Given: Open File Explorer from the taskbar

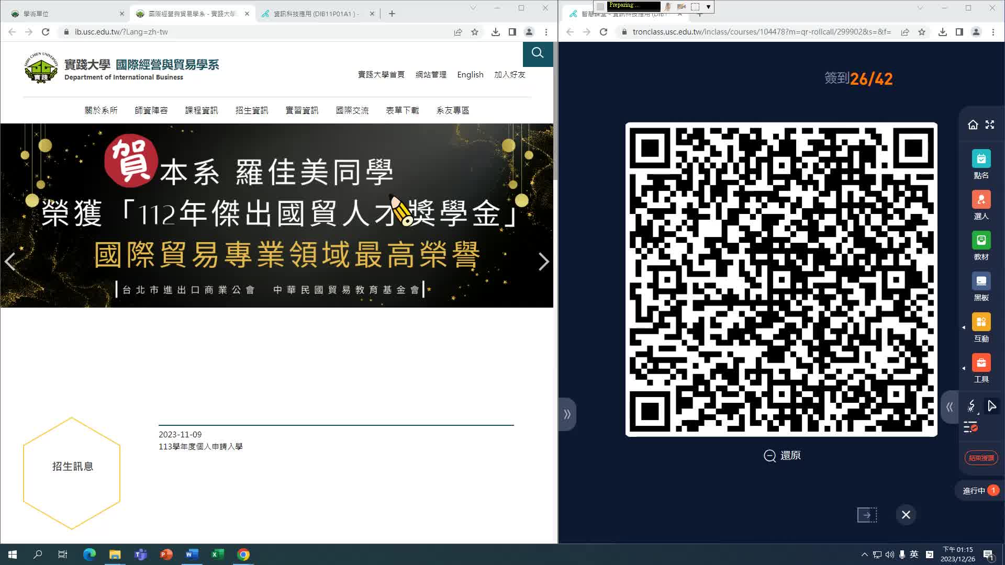Looking at the screenshot, I should (115, 555).
